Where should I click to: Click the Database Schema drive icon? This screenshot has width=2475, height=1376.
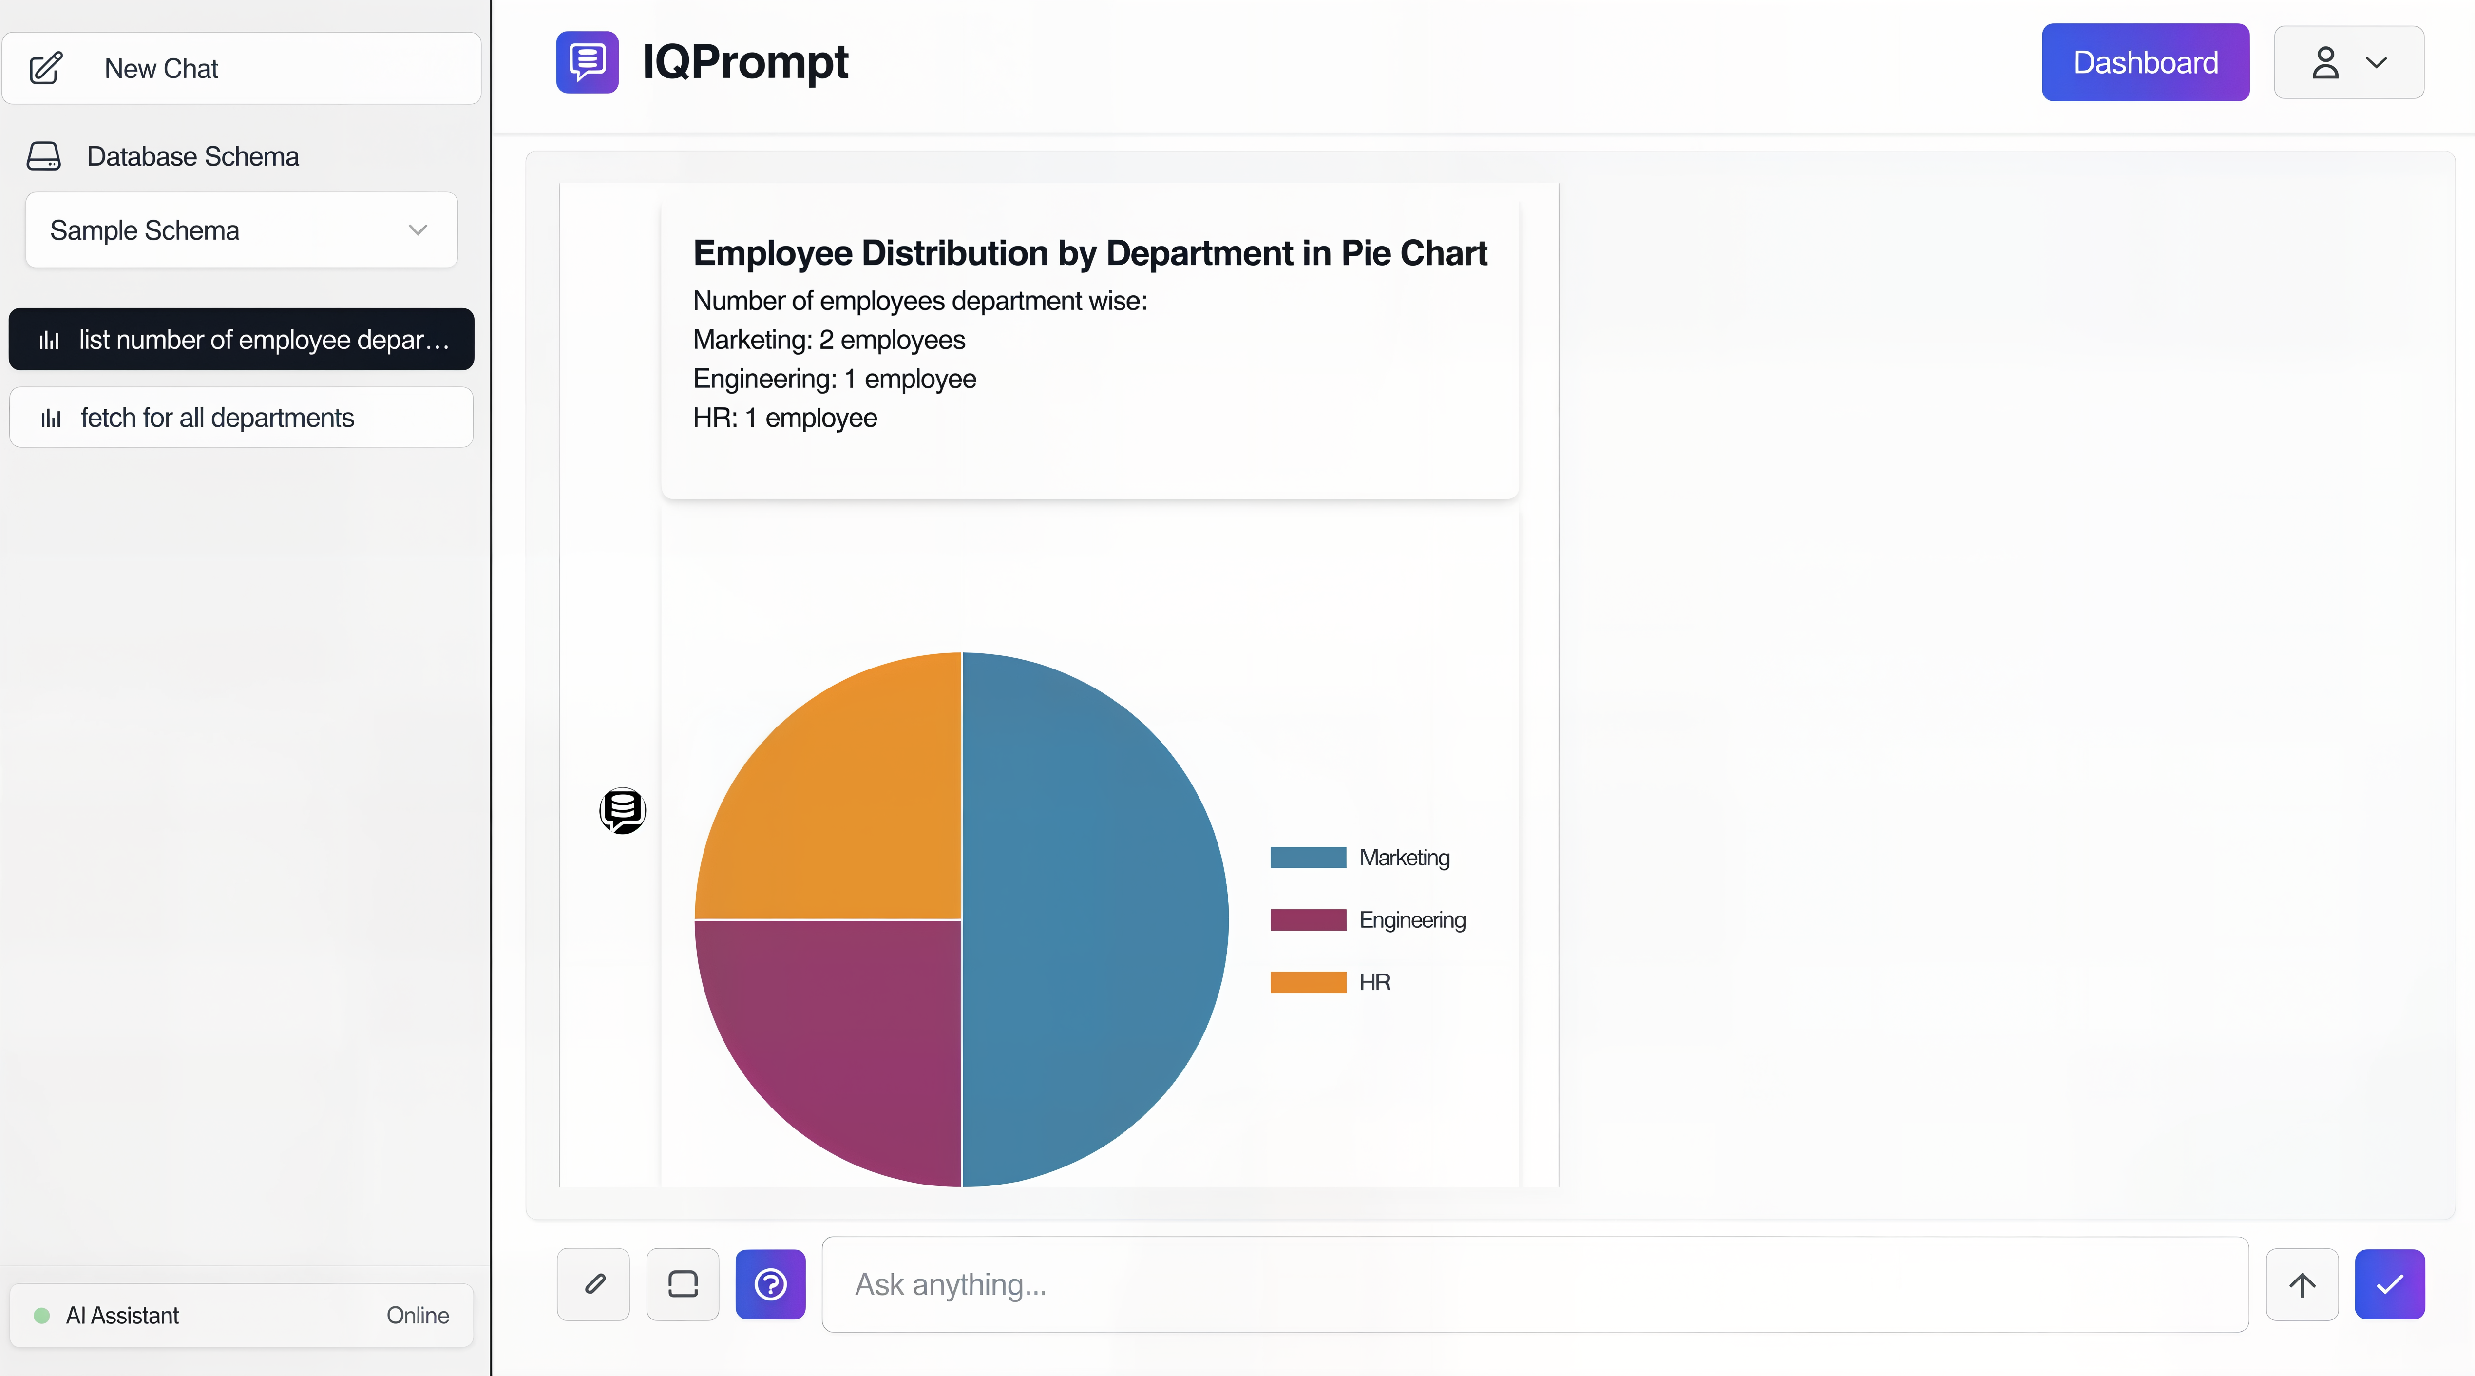pyautogui.click(x=43, y=155)
